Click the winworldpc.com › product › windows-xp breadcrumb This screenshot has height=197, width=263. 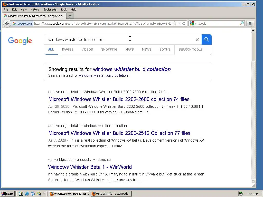[x=79, y=160]
